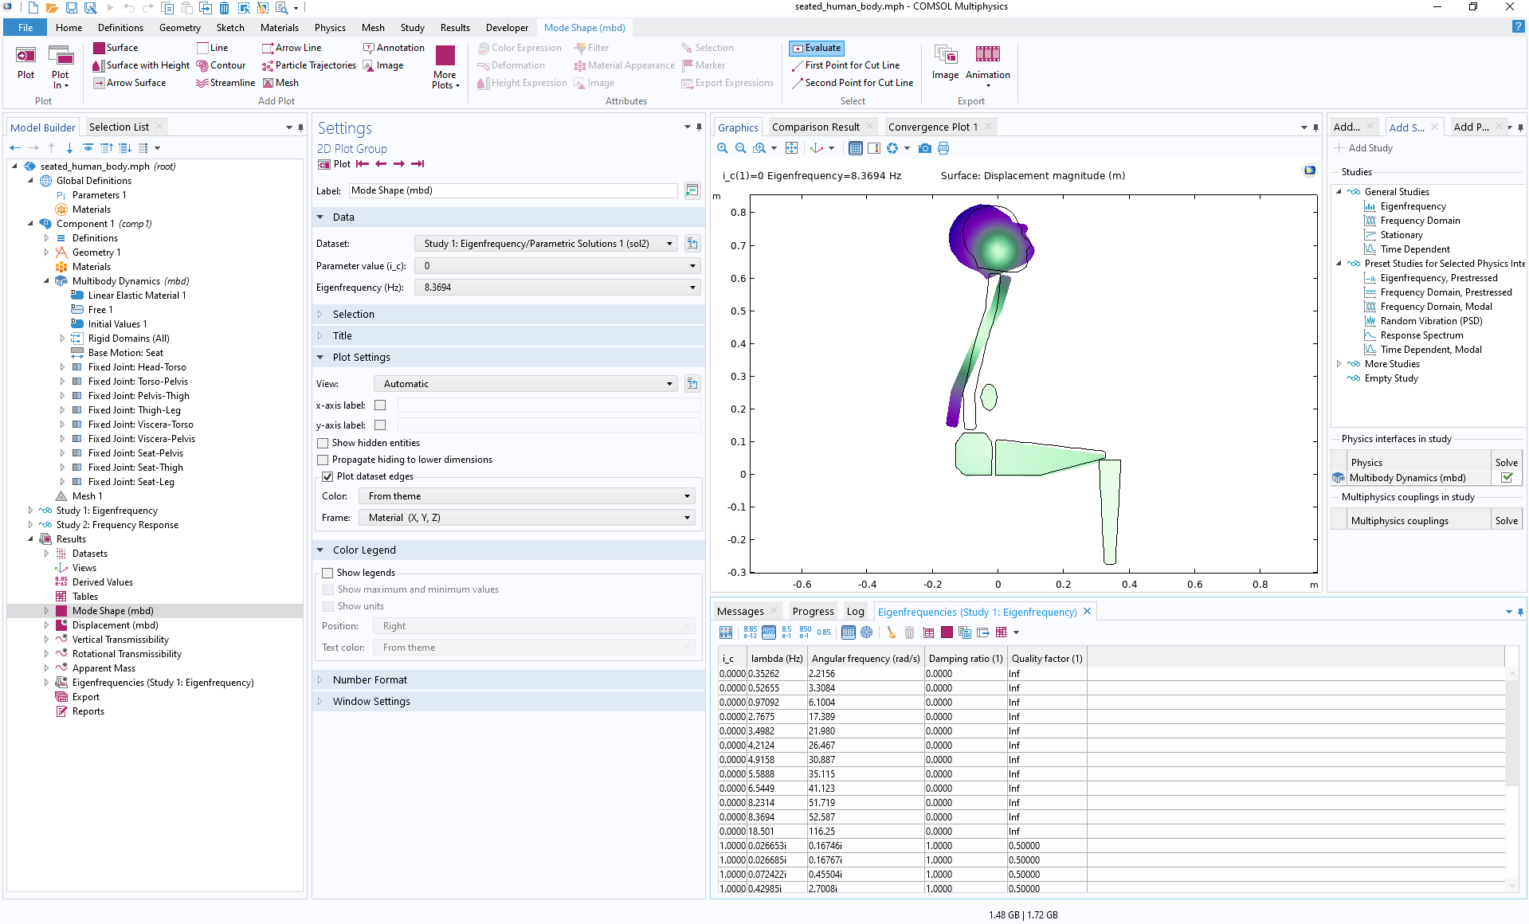Enable Show hidden entities checkbox
Screen dimensions: 1529x924
[323, 443]
